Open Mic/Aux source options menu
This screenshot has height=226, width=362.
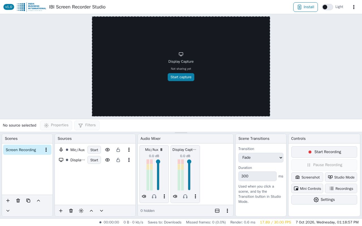click(x=129, y=150)
